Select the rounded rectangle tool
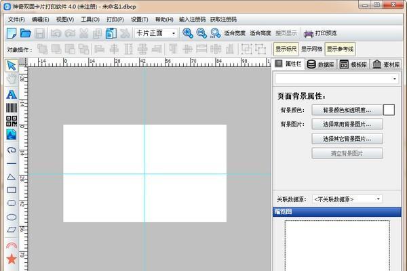Screen dimensions: 407x271 12,203
